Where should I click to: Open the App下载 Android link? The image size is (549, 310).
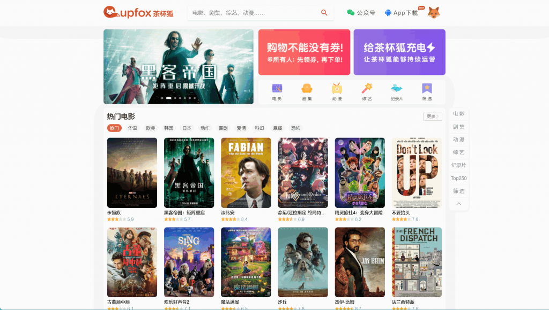[x=401, y=13]
